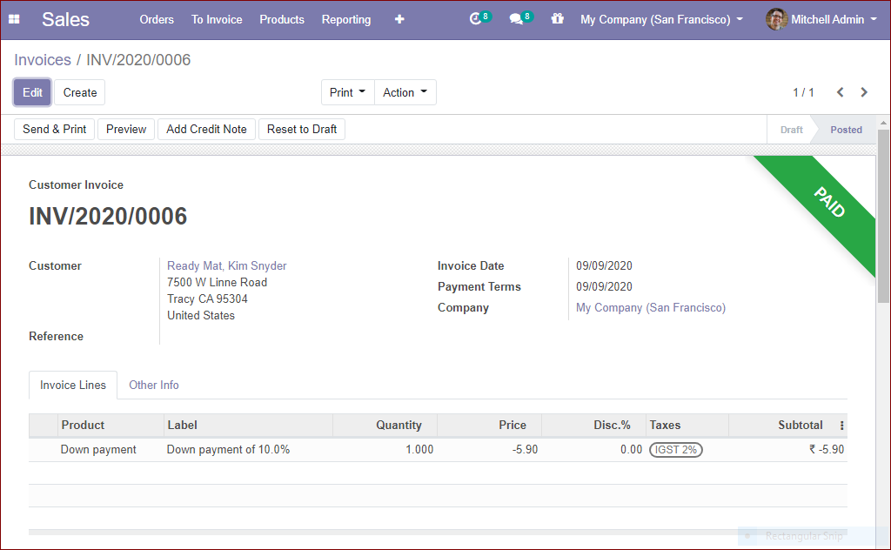Click the 'United States' address line
This screenshot has width=891, height=550.
pos(201,315)
